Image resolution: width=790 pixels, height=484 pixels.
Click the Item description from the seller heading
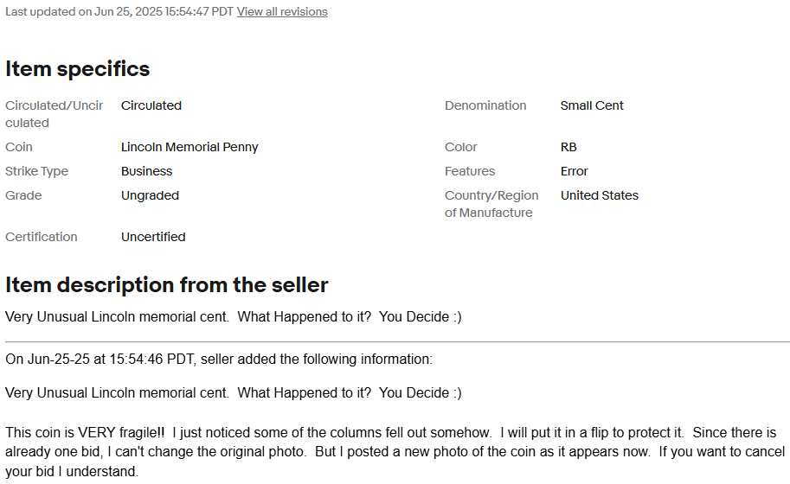click(167, 284)
